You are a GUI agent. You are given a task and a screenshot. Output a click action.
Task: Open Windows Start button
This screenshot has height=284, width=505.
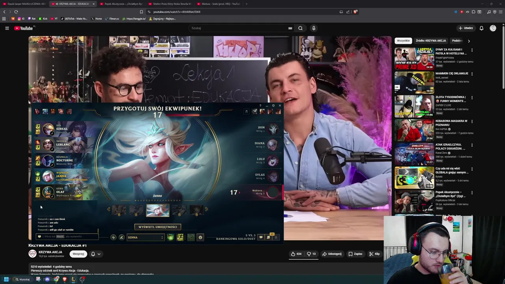pyautogui.click(x=6, y=279)
